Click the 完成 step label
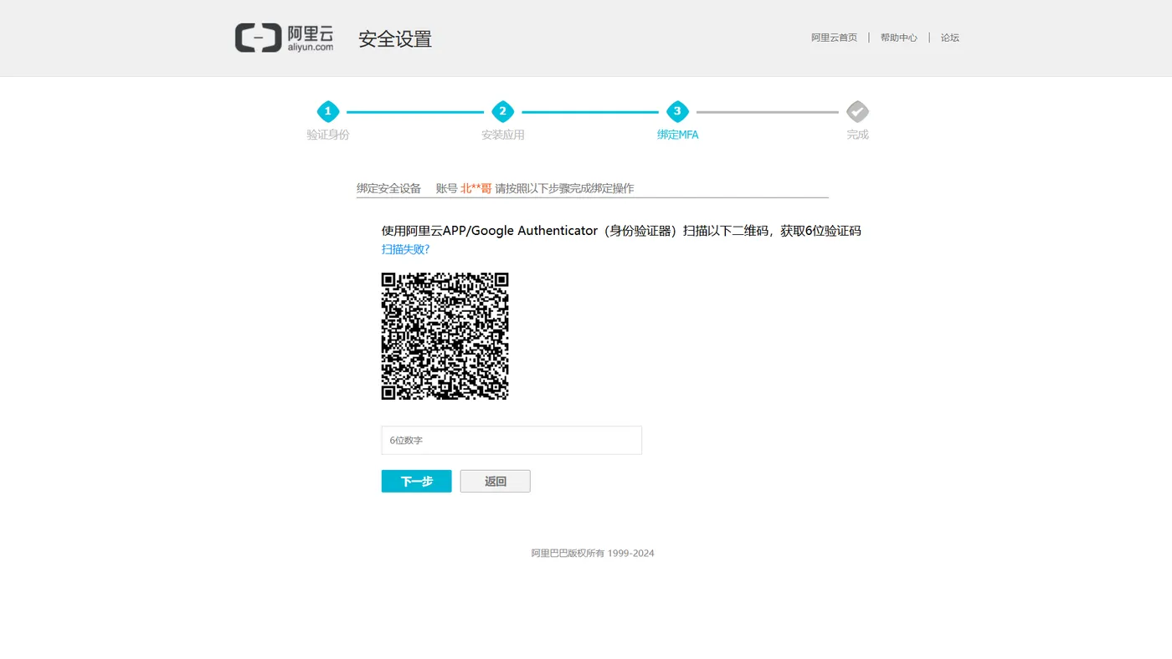Image resolution: width=1172 pixels, height=659 pixels. (x=857, y=135)
